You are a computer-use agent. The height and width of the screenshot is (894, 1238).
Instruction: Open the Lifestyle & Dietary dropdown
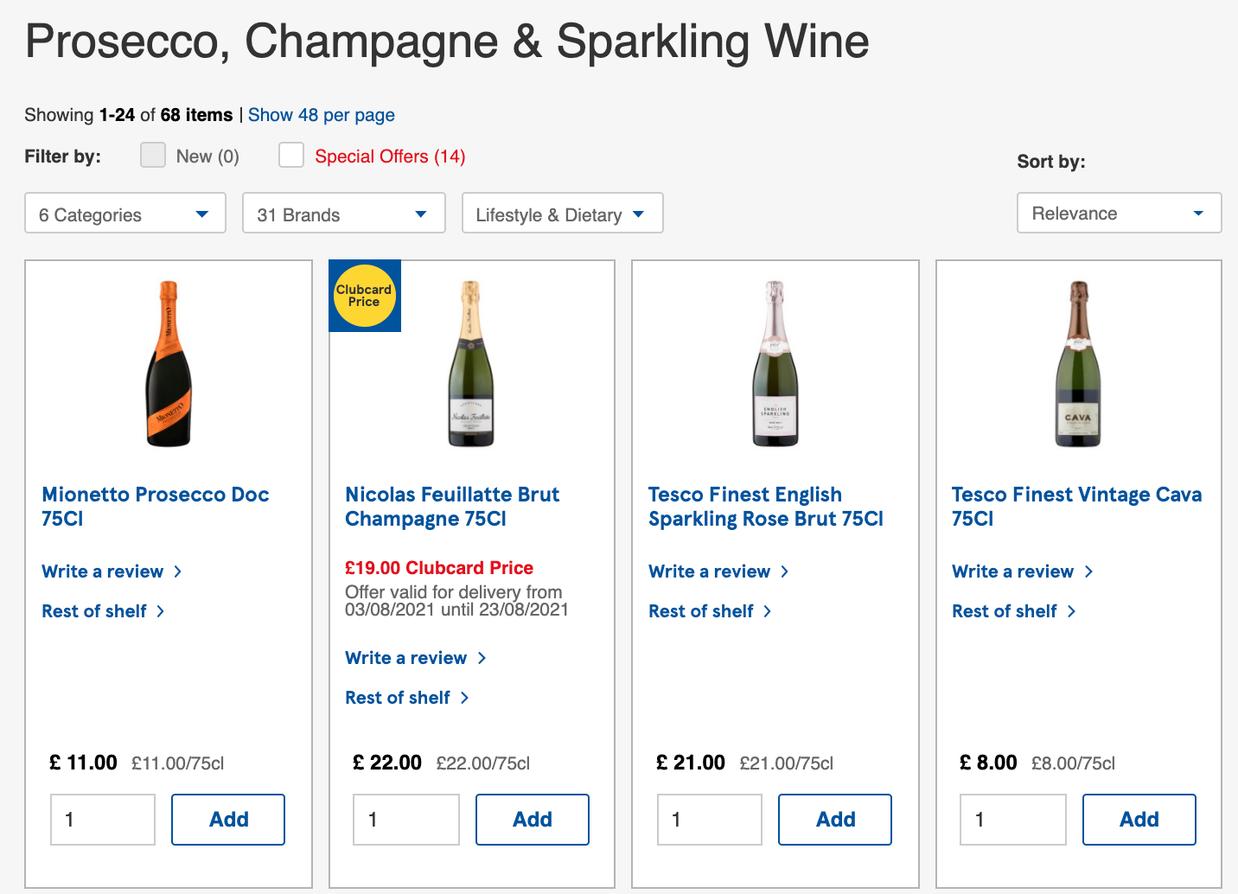tap(562, 213)
